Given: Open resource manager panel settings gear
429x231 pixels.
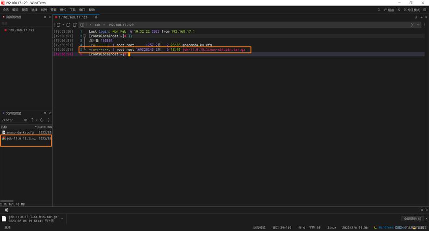Looking at the screenshot, I should pos(45,17).
